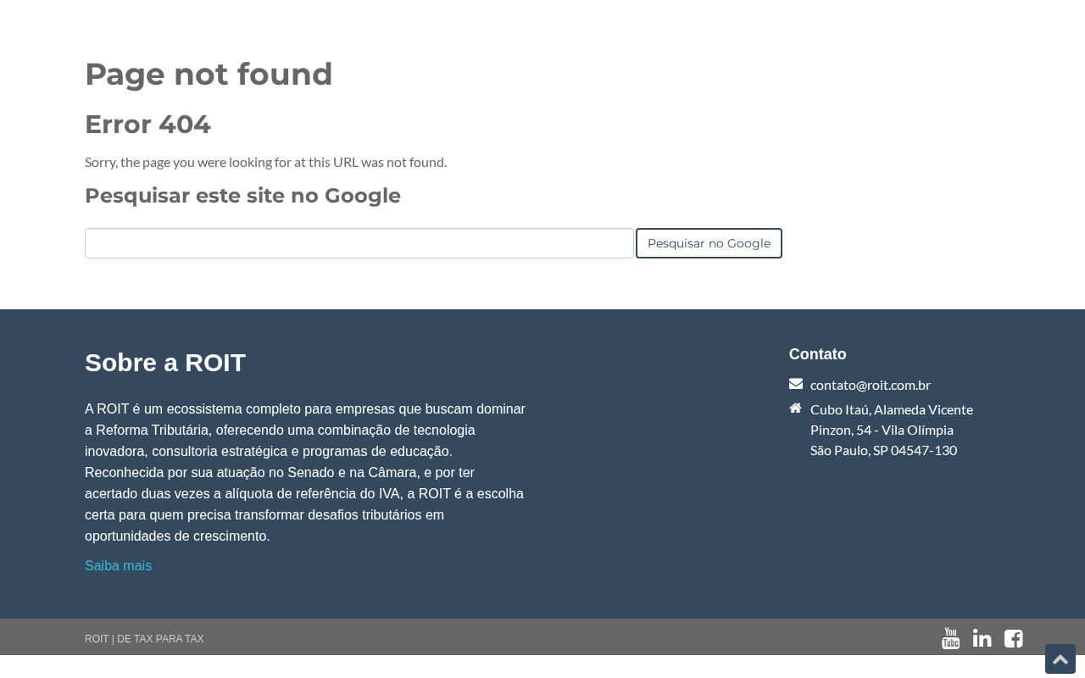Viewport: 1085px width, 678px height.
Task: Open the Facebook icon in footer
Action: pos(1013,638)
